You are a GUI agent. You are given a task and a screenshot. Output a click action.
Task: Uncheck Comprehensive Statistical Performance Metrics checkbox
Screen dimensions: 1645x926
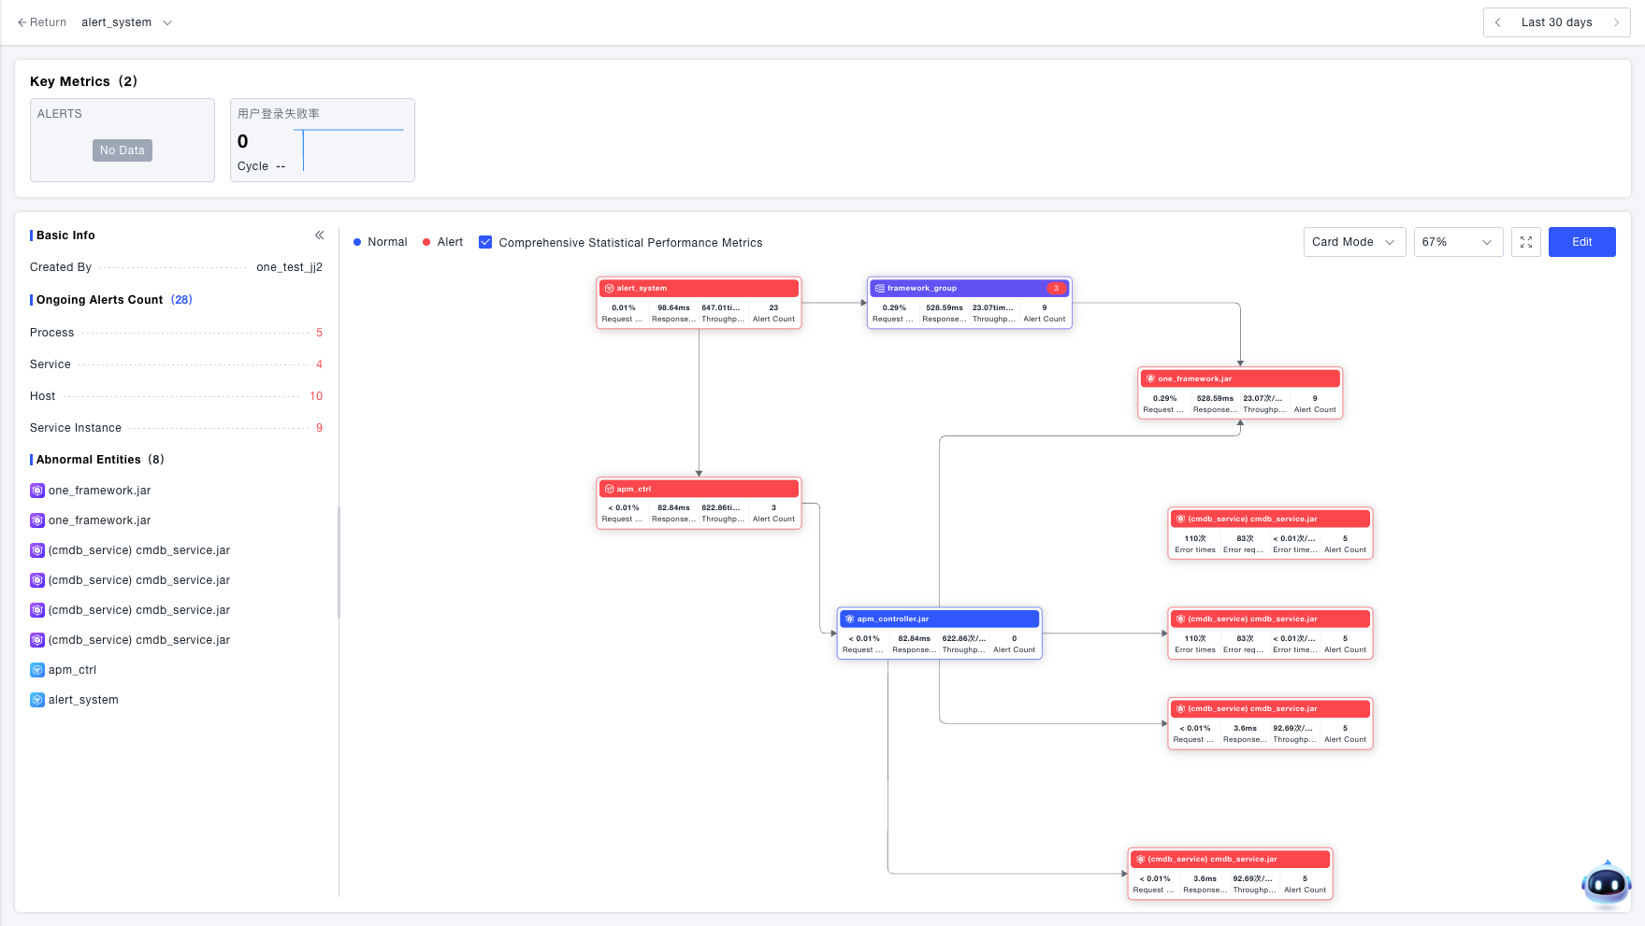[x=485, y=242]
